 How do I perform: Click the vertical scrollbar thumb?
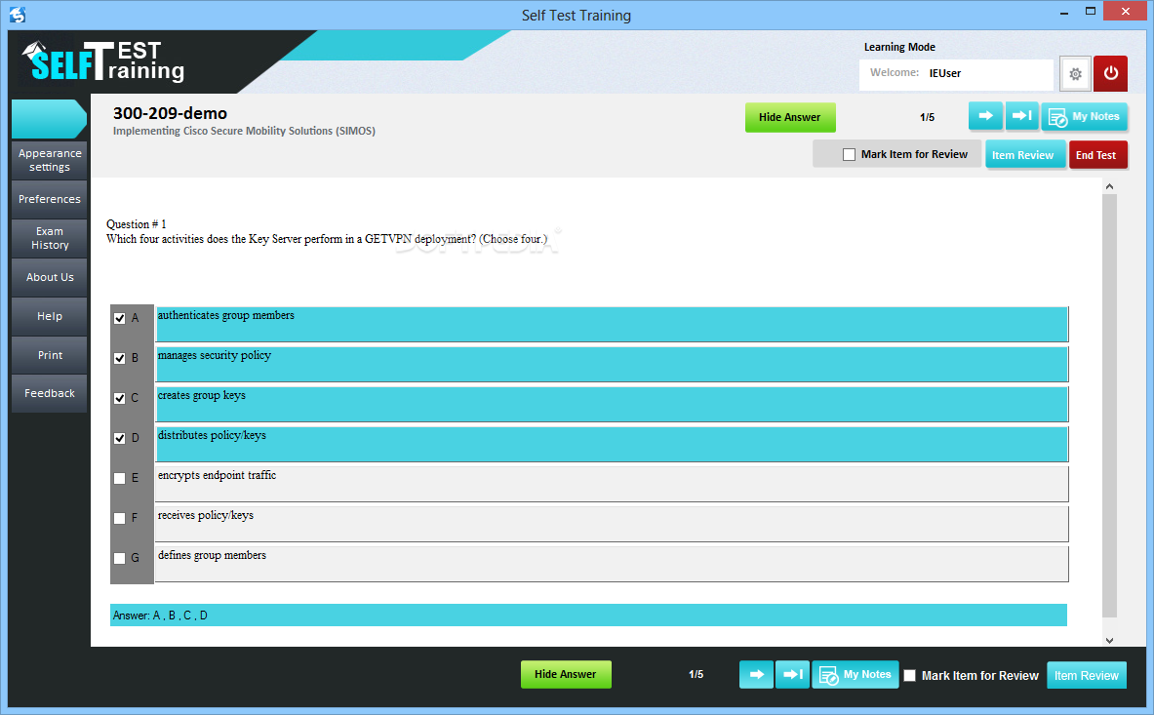pos(1109,406)
